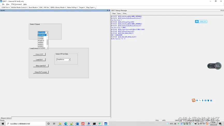Open the Sogou skin shirt icon
This screenshot has height=126, width=224.
tap(208, 100)
